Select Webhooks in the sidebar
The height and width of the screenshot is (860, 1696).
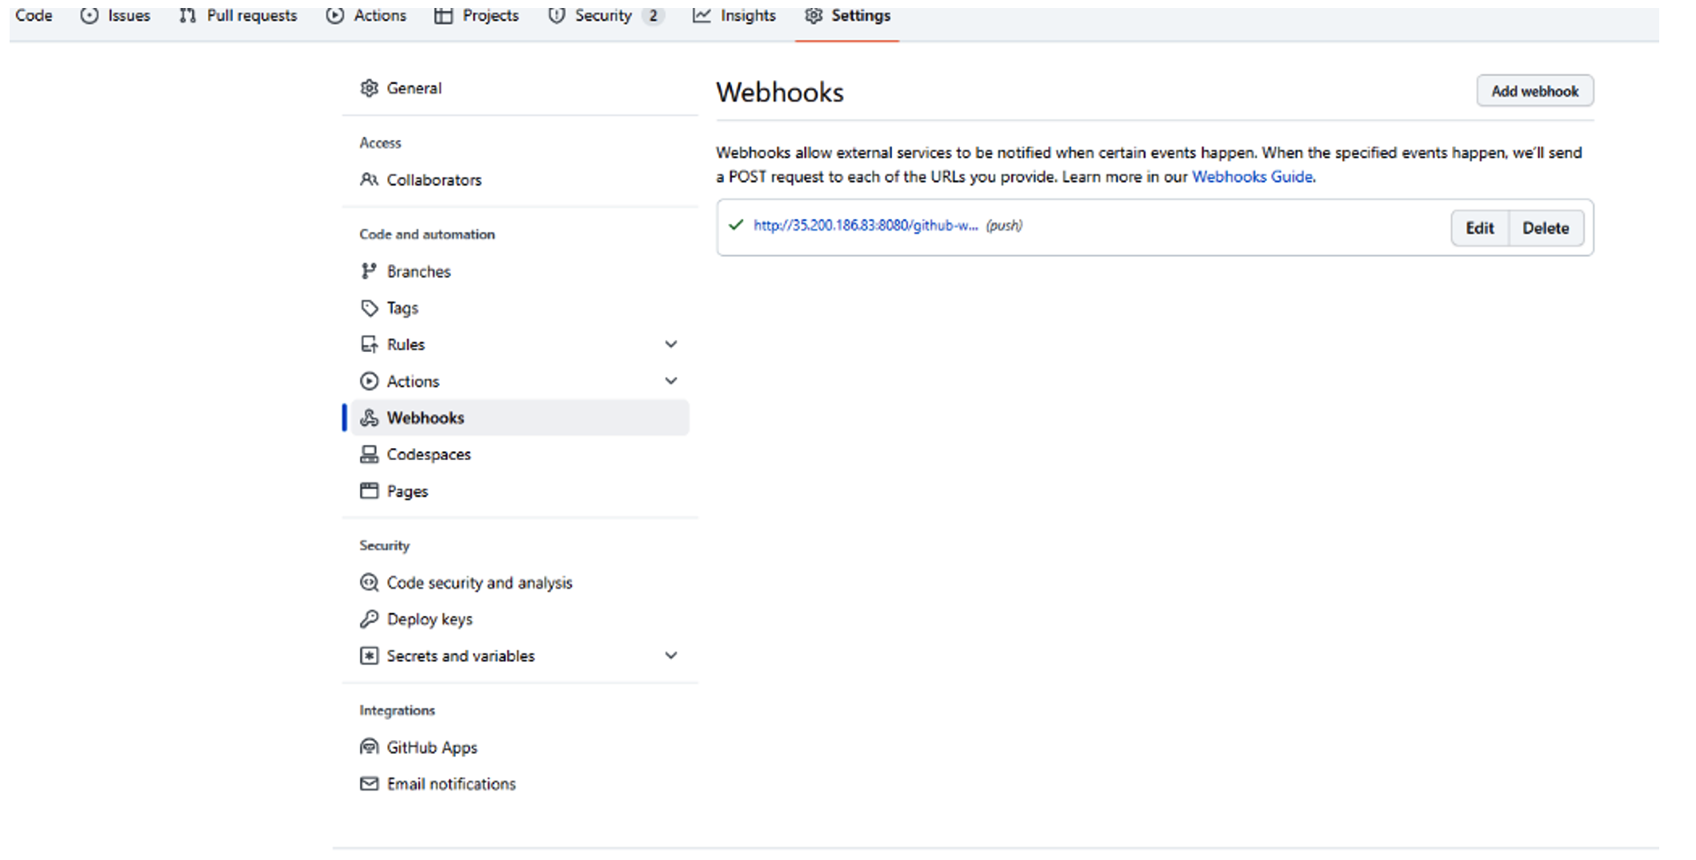pyautogui.click(x=519, y=418)
